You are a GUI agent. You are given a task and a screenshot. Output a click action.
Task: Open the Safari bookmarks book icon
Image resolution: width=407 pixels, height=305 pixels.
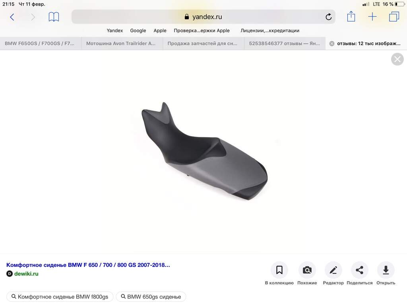click(x=54, y=17)
